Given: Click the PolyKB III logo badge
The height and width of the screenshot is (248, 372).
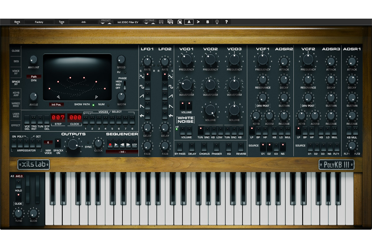Looking at the screenshot, I should click(x=336, y=165).
